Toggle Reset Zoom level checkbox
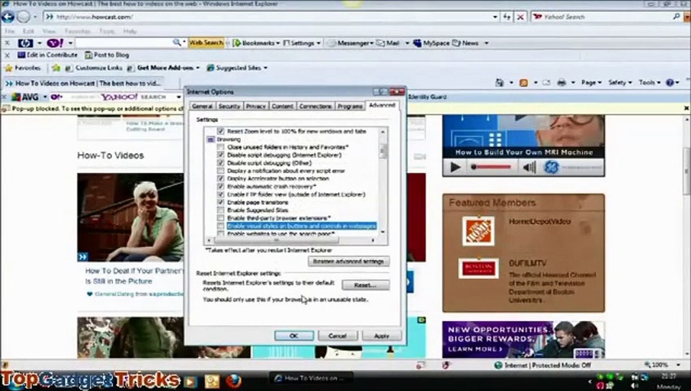The image size is (691, 391). coord(221,131)
